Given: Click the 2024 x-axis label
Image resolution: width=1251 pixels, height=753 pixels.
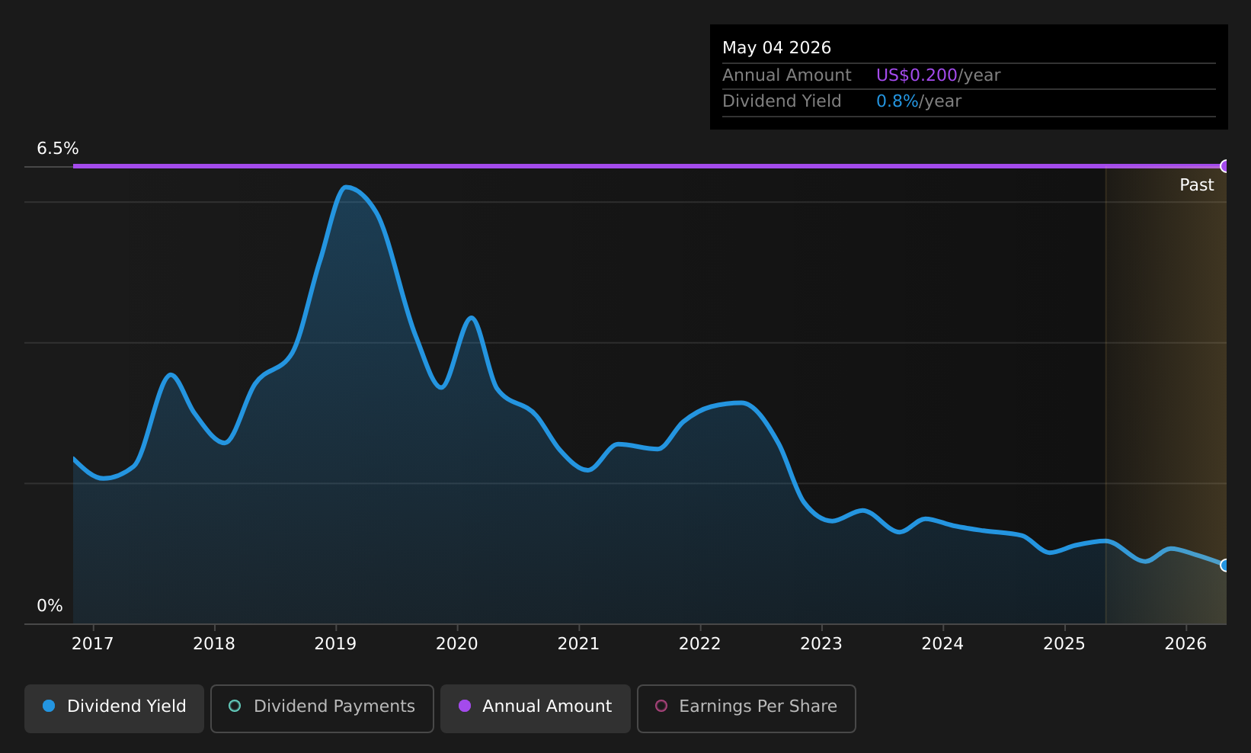Looking at the screenshot, I should [942, 644].
